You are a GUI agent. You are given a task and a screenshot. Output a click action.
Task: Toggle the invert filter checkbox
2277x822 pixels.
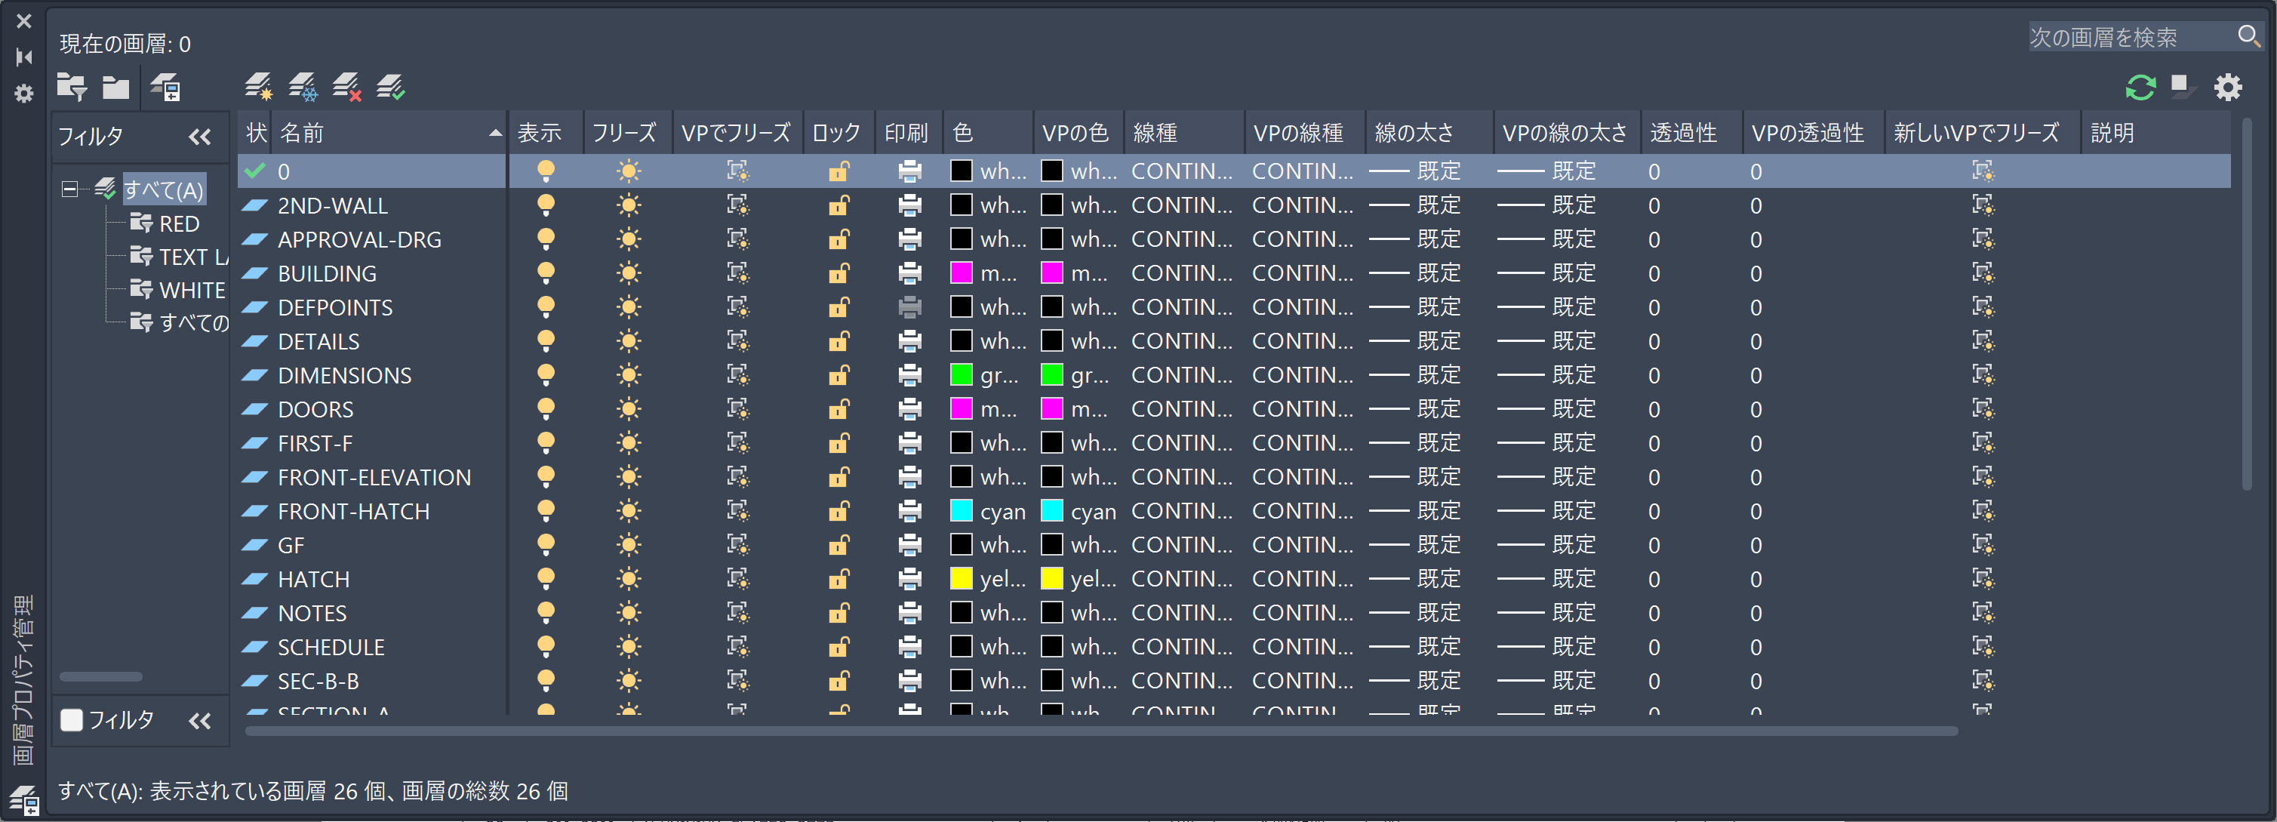tap(72, 719)
